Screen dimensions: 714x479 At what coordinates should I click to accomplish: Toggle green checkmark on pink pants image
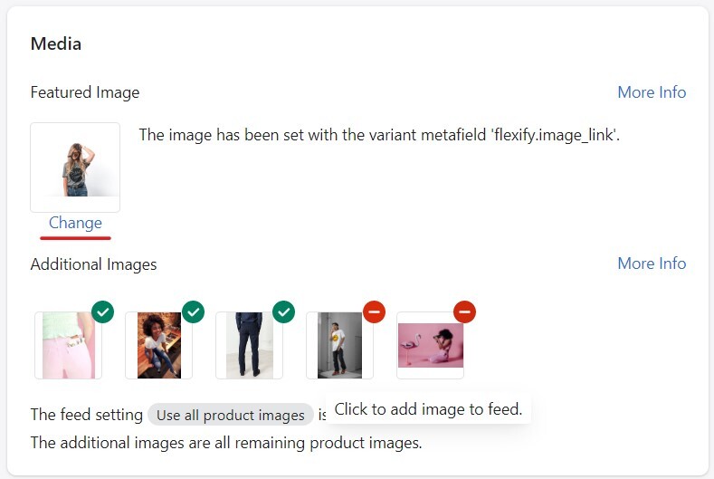point(103,312)
